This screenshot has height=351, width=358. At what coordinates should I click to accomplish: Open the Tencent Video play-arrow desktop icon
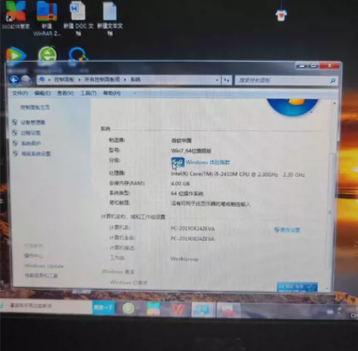point(16,54)
